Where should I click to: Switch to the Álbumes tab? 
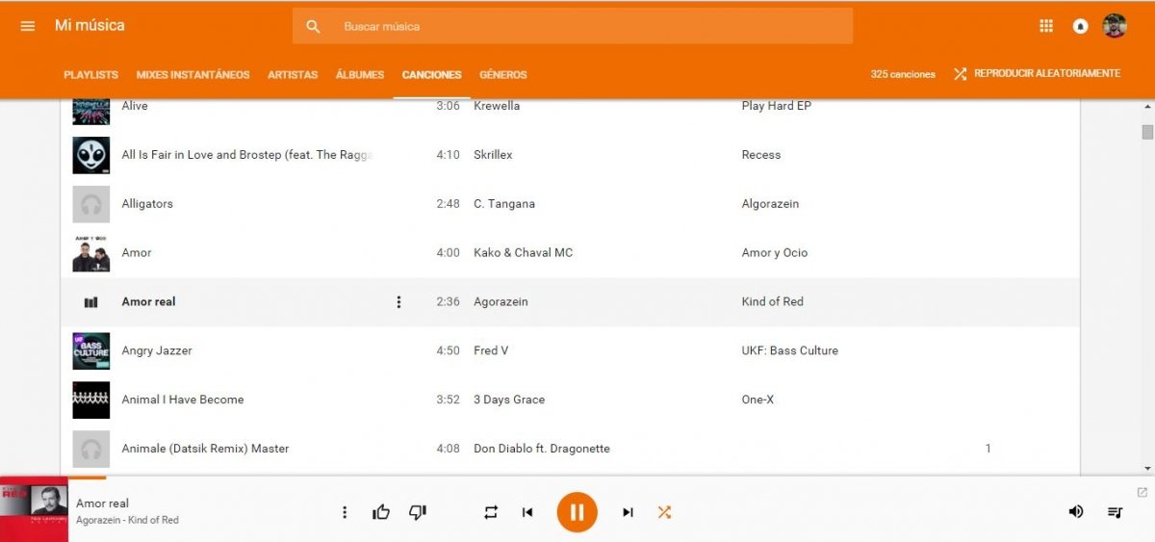pos(360,74)
